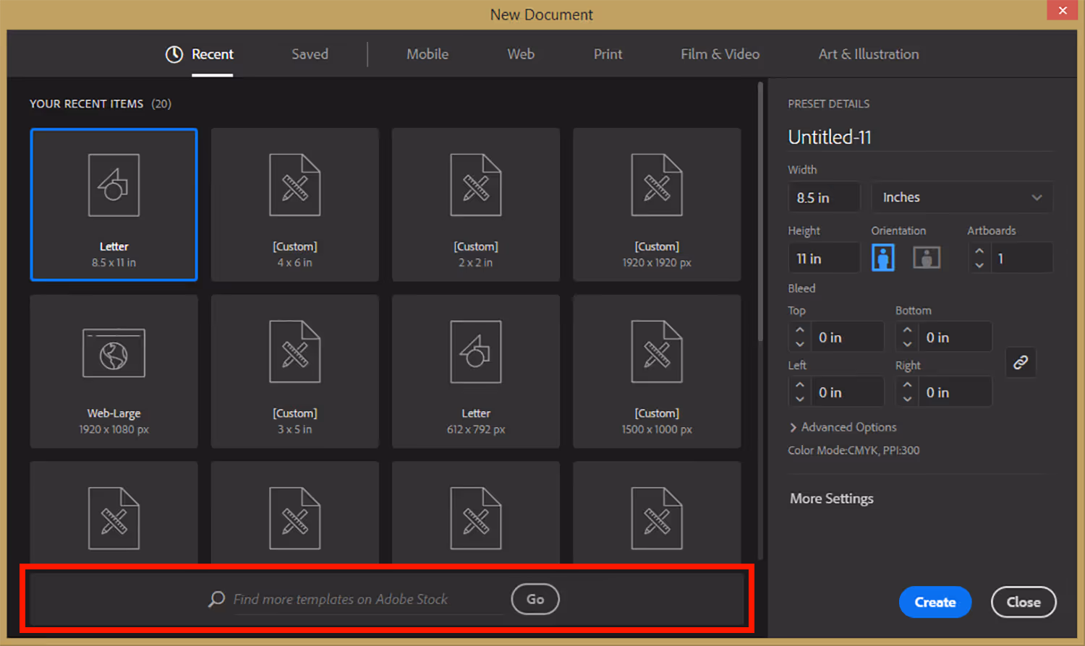Increase the Right bleed value

coord(907,384)
